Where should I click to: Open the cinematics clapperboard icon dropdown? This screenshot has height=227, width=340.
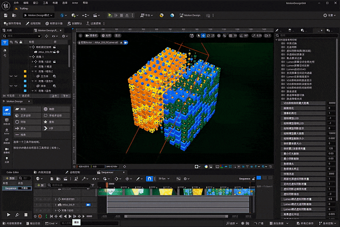click(x=96, y=15)
